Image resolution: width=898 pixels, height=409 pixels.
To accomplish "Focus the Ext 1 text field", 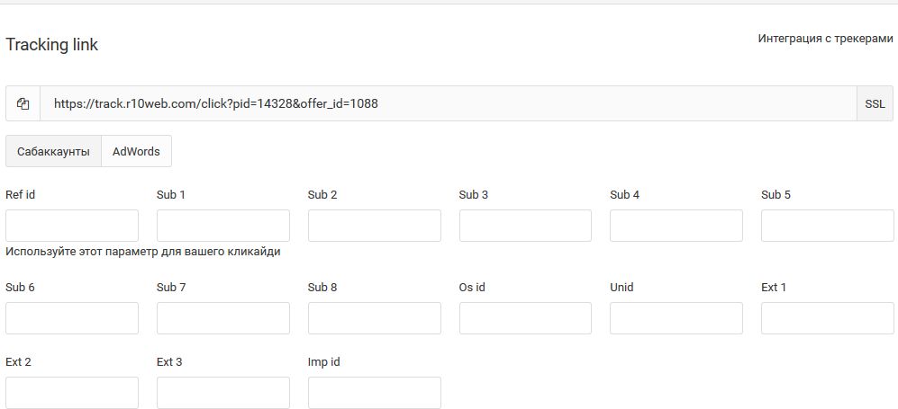I will coord(827,318).
